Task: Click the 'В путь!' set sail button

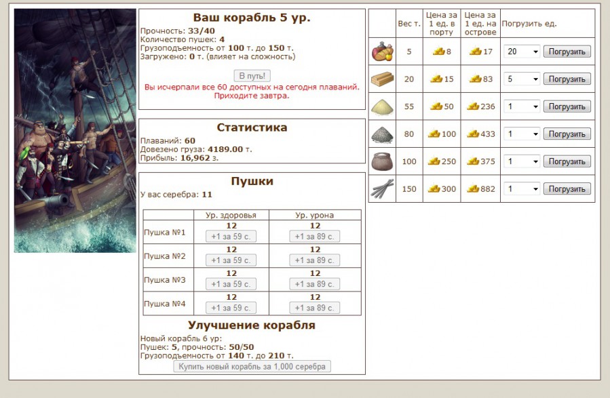Action: [x=252, y=76]
